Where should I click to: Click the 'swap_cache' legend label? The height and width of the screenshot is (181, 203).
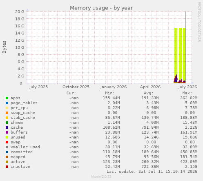click(x=23, y=113)
